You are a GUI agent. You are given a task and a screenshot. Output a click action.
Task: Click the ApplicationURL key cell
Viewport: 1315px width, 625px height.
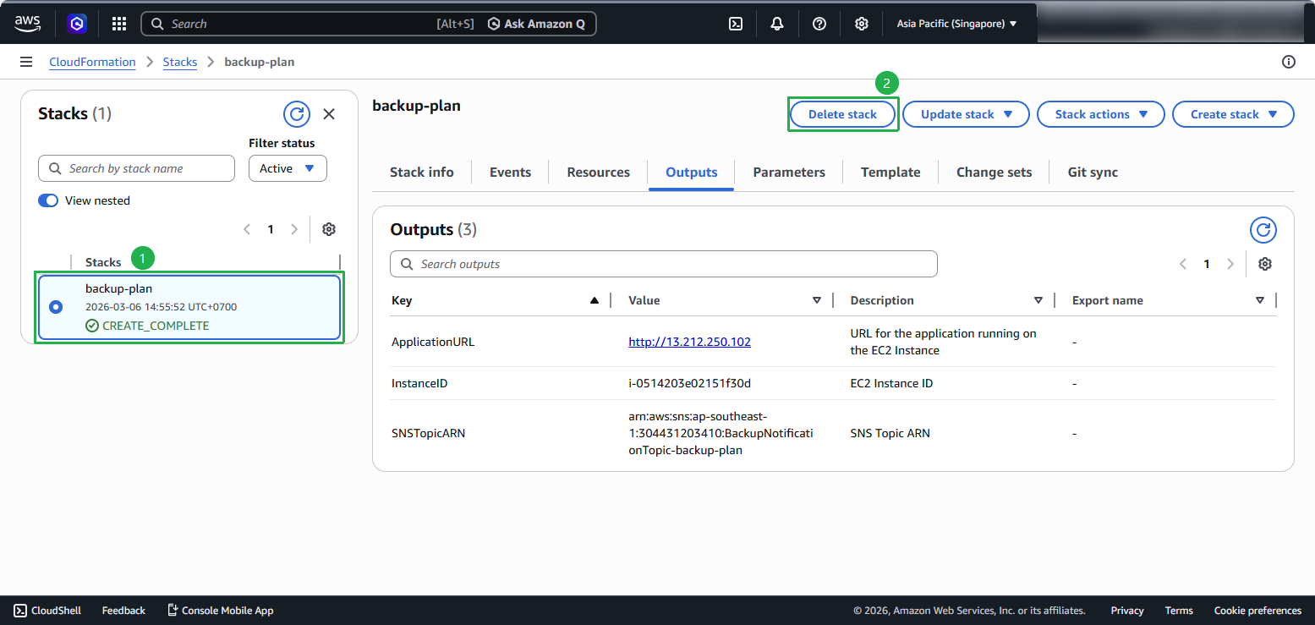tap(433, 342)
